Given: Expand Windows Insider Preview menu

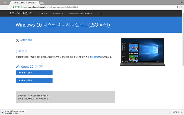Looking at the screenshot, I should click(x=80, y=13).
